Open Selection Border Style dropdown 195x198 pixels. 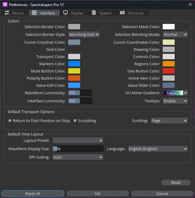(x=84, y=34)
